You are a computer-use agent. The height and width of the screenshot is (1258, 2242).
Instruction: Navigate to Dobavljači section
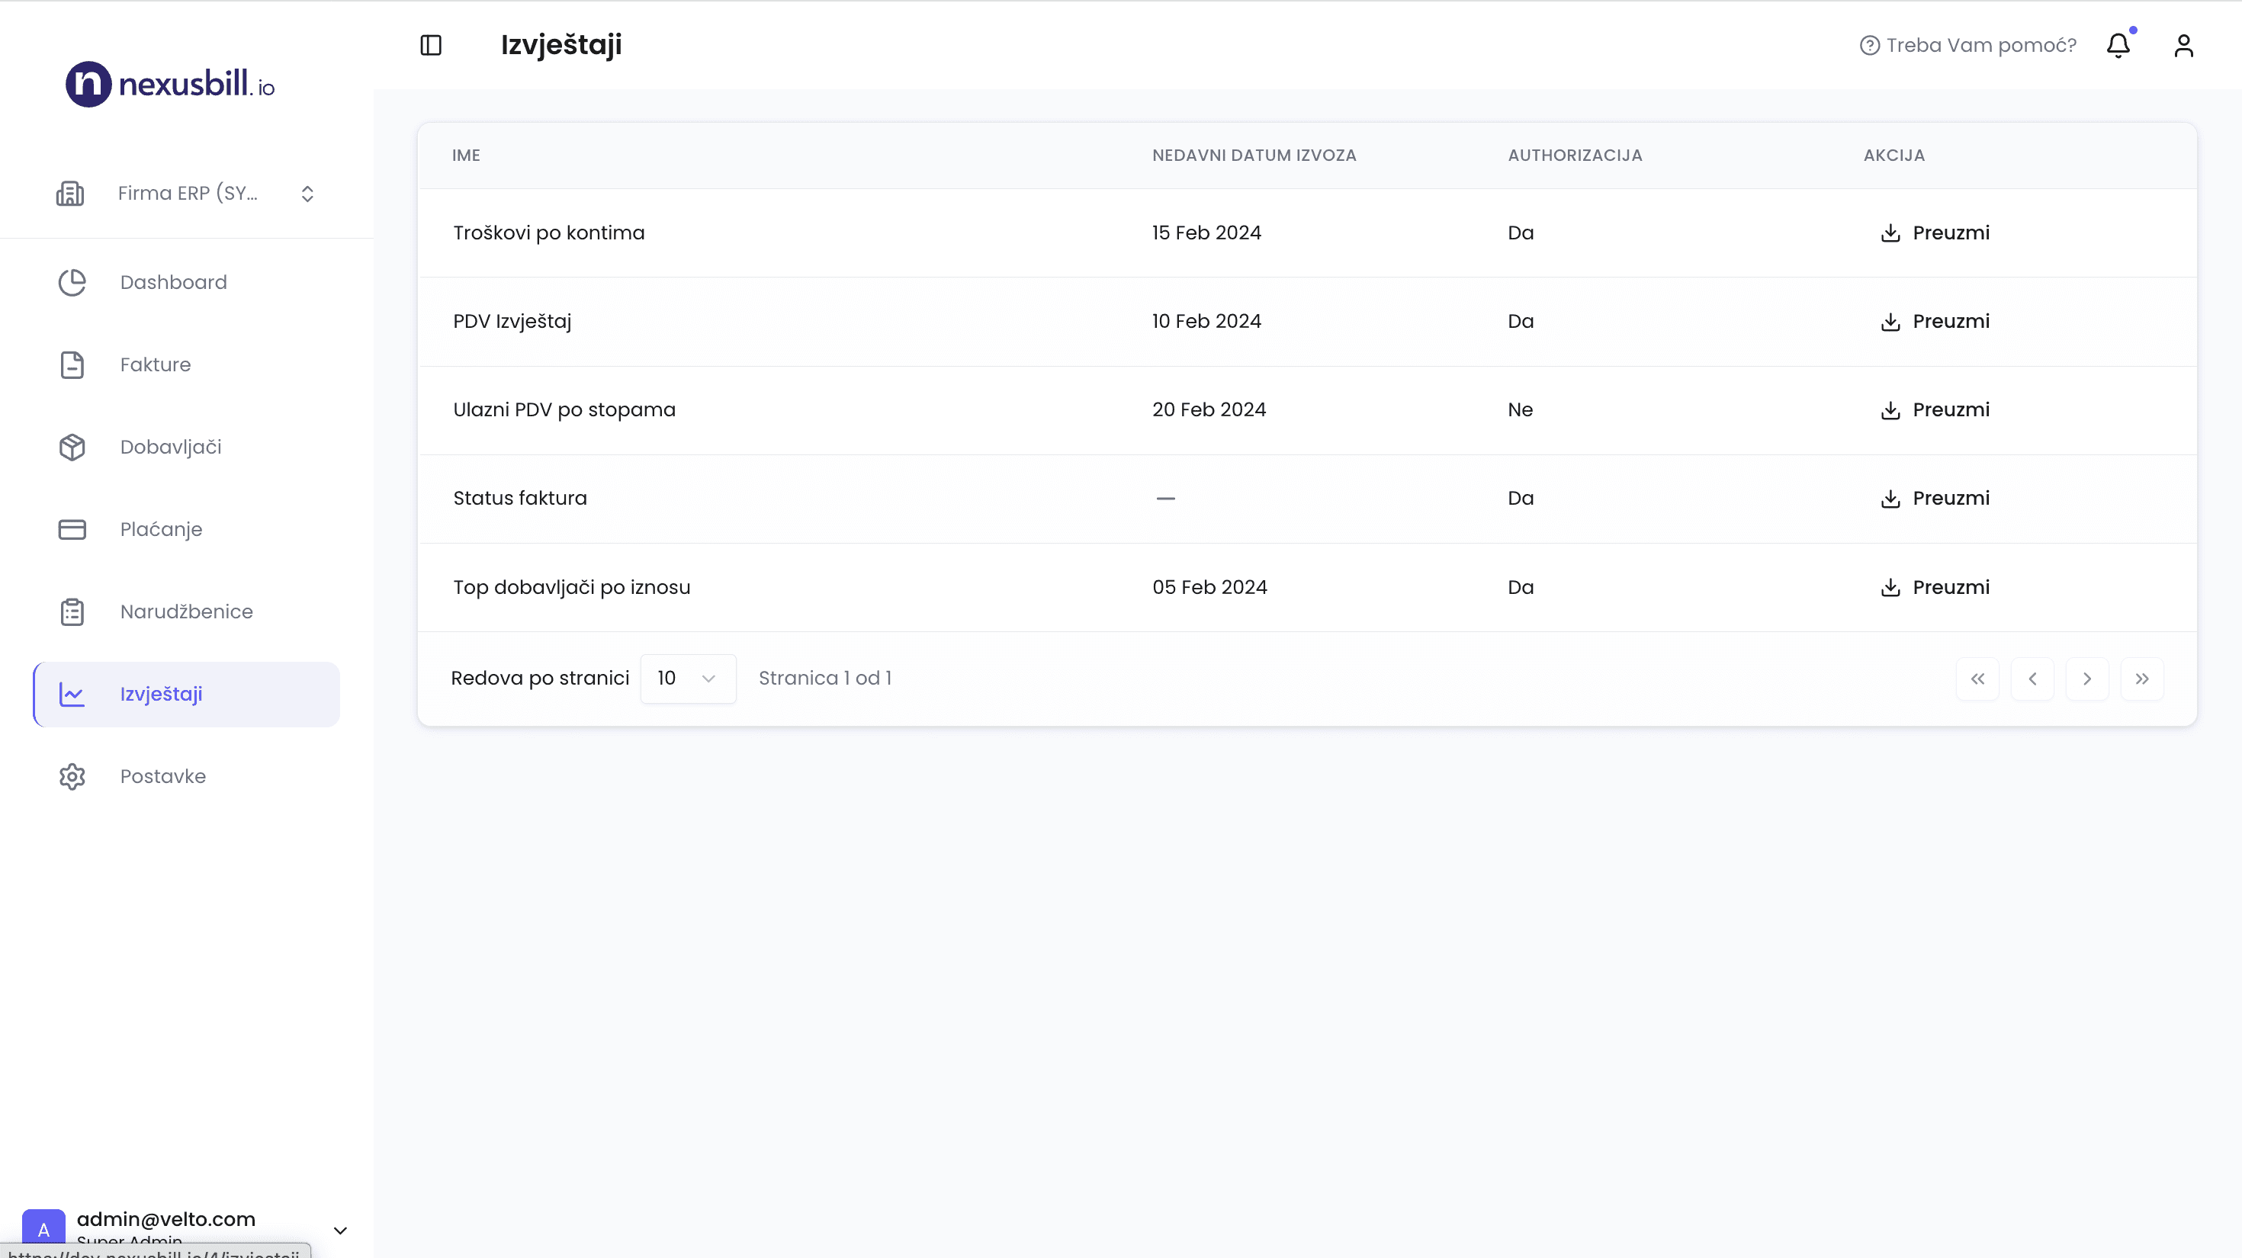point(171,448)
